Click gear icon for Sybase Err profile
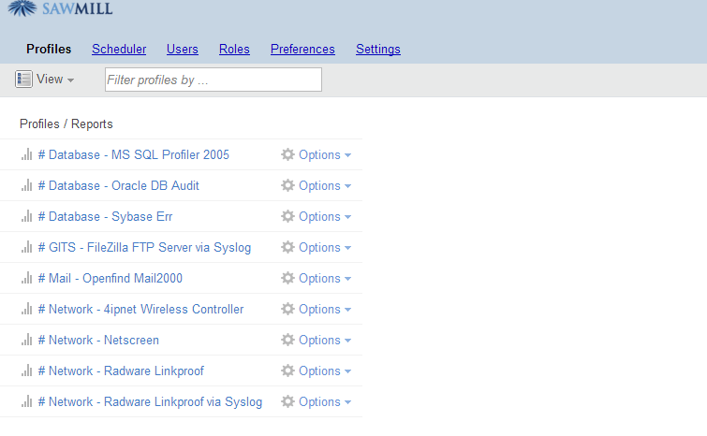 [x=287, y=217]
